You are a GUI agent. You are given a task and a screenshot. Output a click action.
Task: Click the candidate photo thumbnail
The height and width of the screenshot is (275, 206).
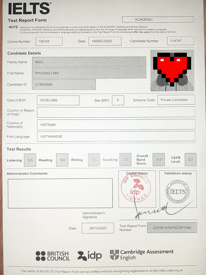tap(172, 70)
